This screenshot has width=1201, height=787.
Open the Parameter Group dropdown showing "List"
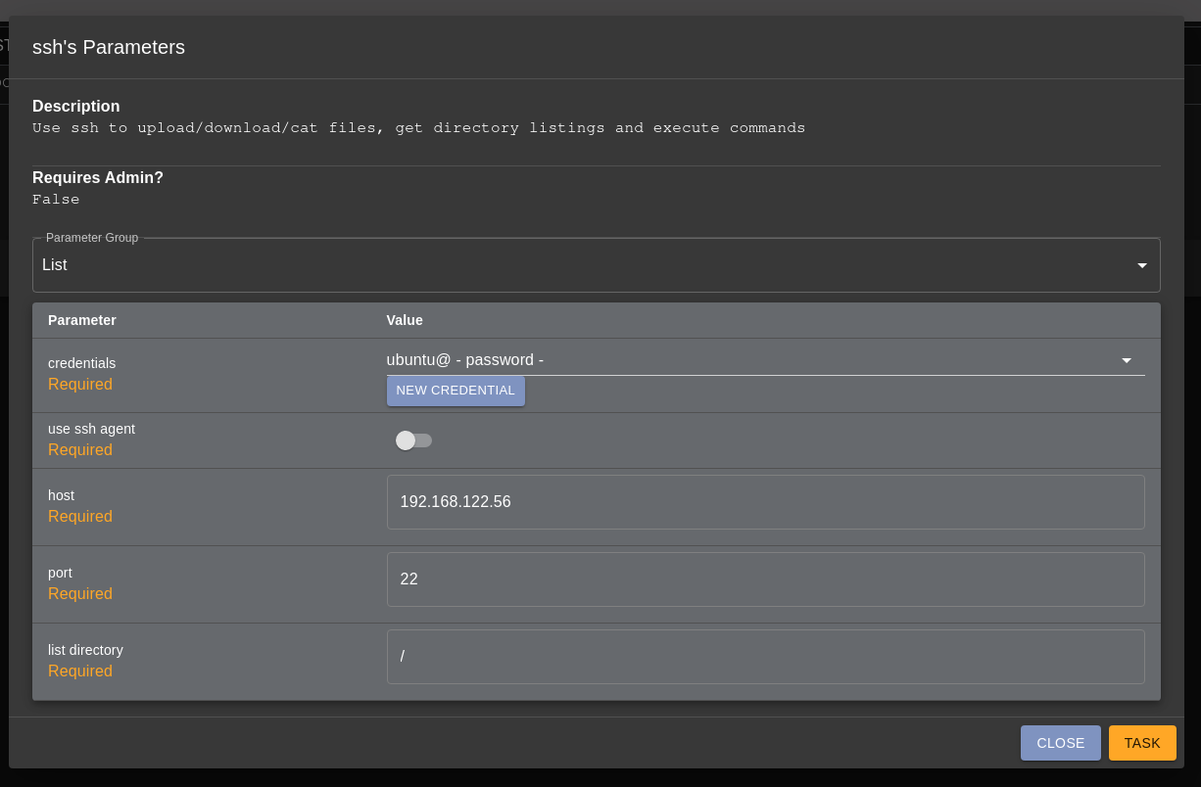click(596, 264)
